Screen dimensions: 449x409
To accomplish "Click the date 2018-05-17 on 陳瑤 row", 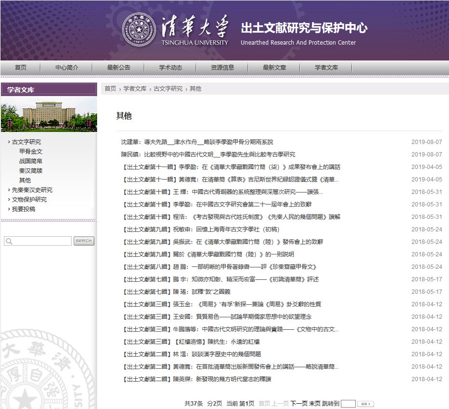I will pos(427,292).
